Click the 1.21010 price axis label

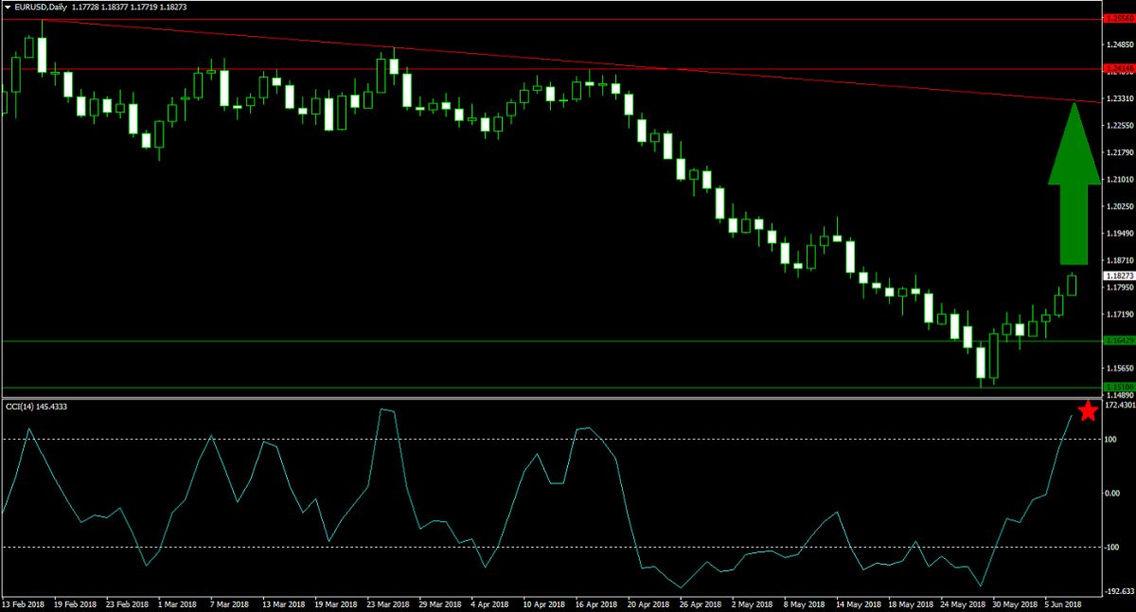click(1118, 179)
